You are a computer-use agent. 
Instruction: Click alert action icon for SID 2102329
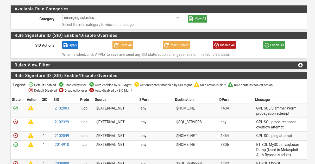tap(31, 122)
